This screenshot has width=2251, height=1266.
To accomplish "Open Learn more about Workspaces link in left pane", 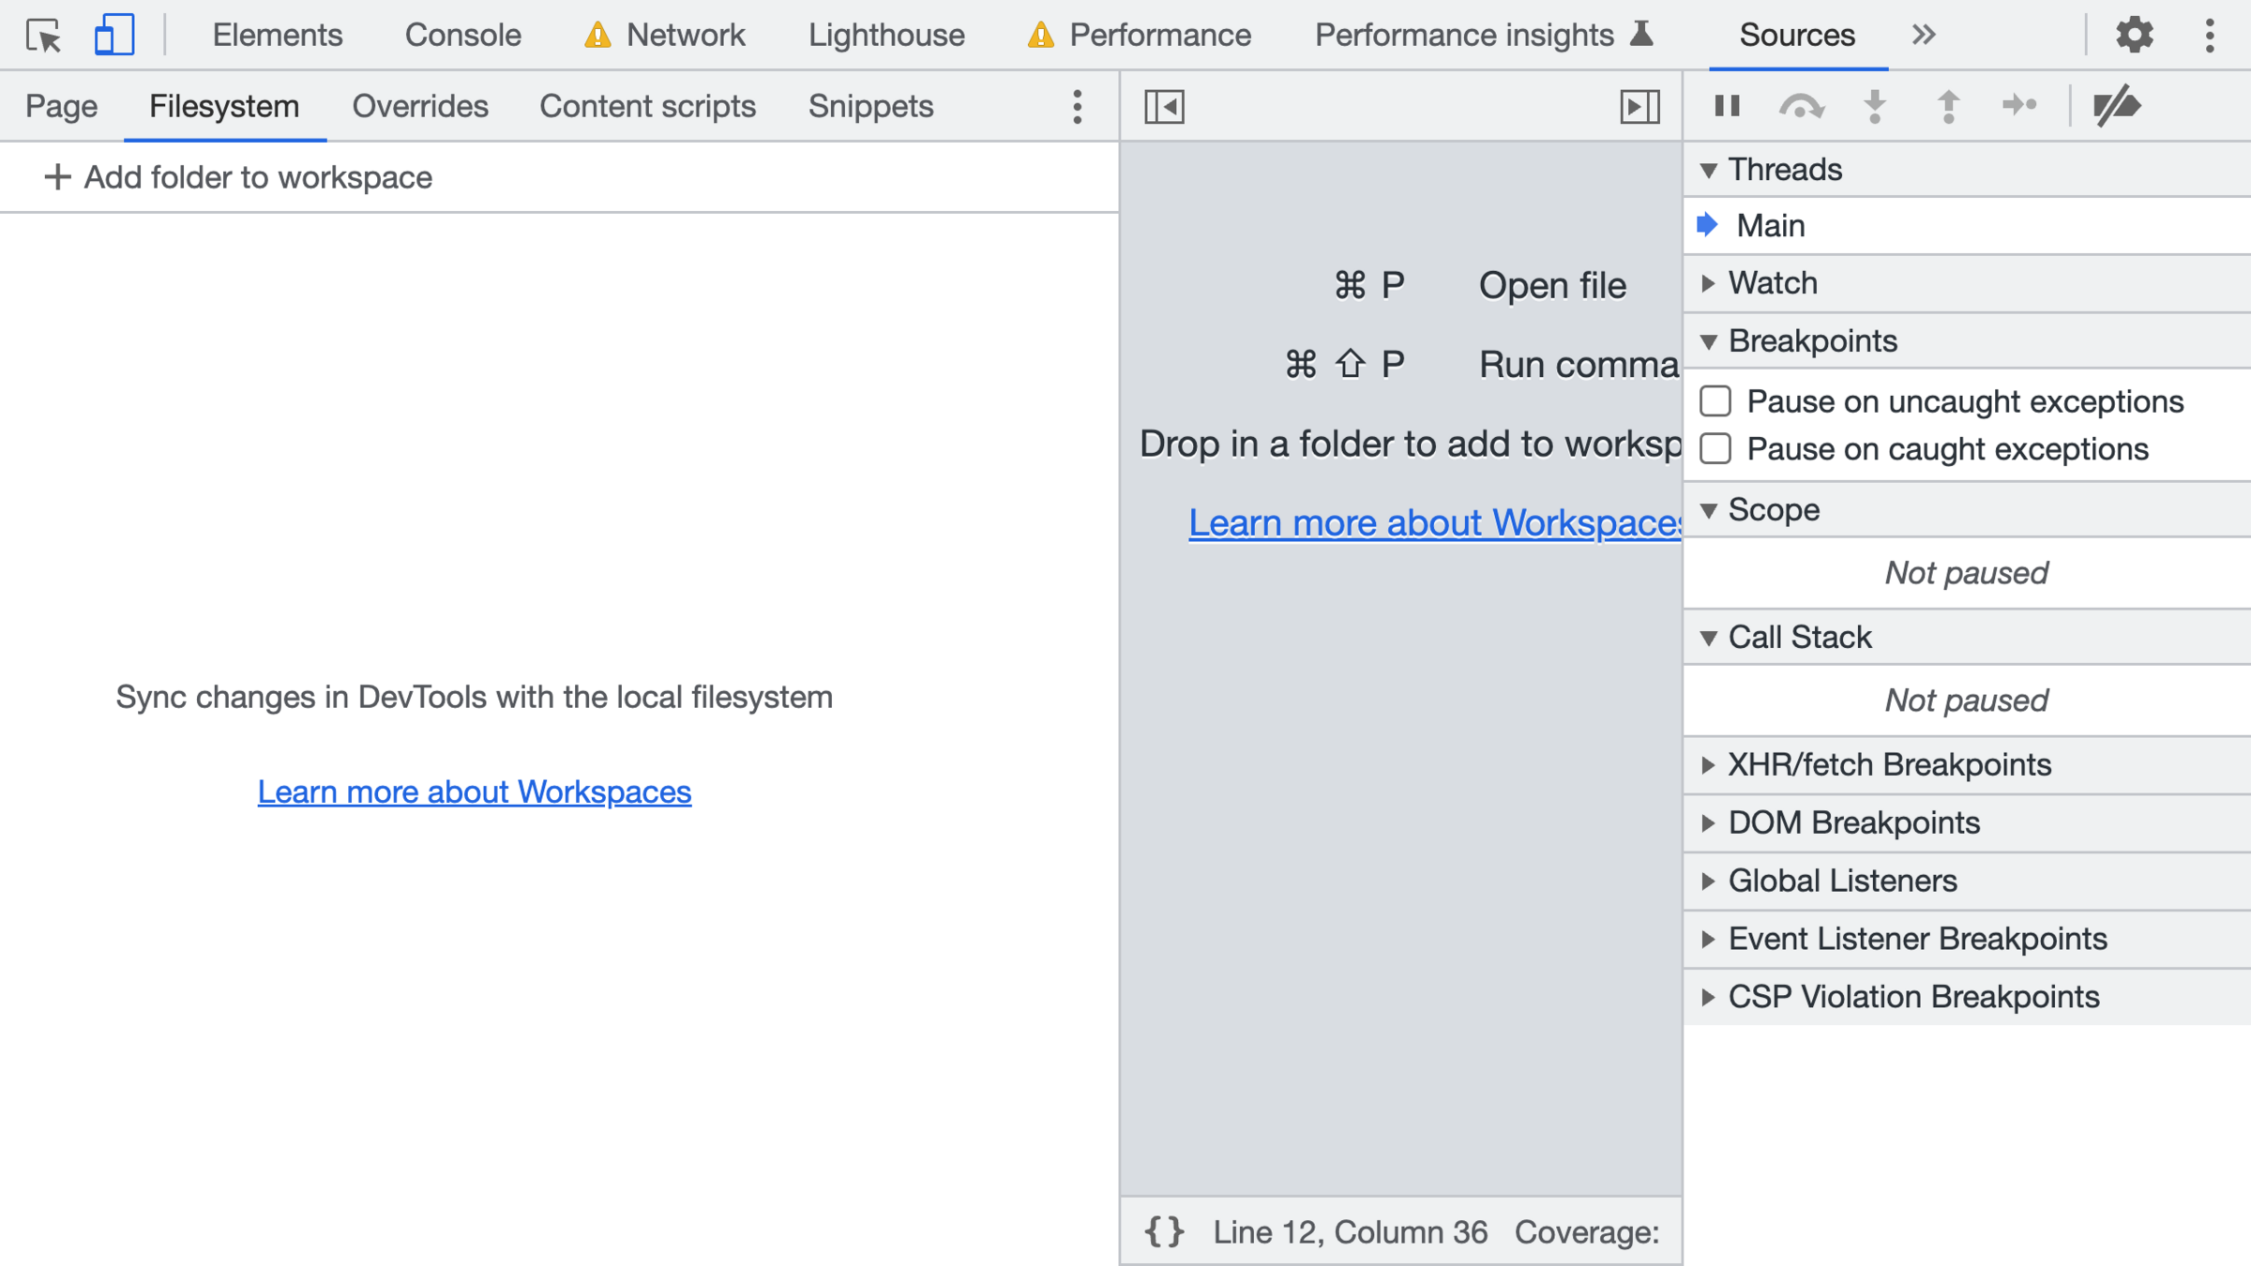I will (474, 792).
